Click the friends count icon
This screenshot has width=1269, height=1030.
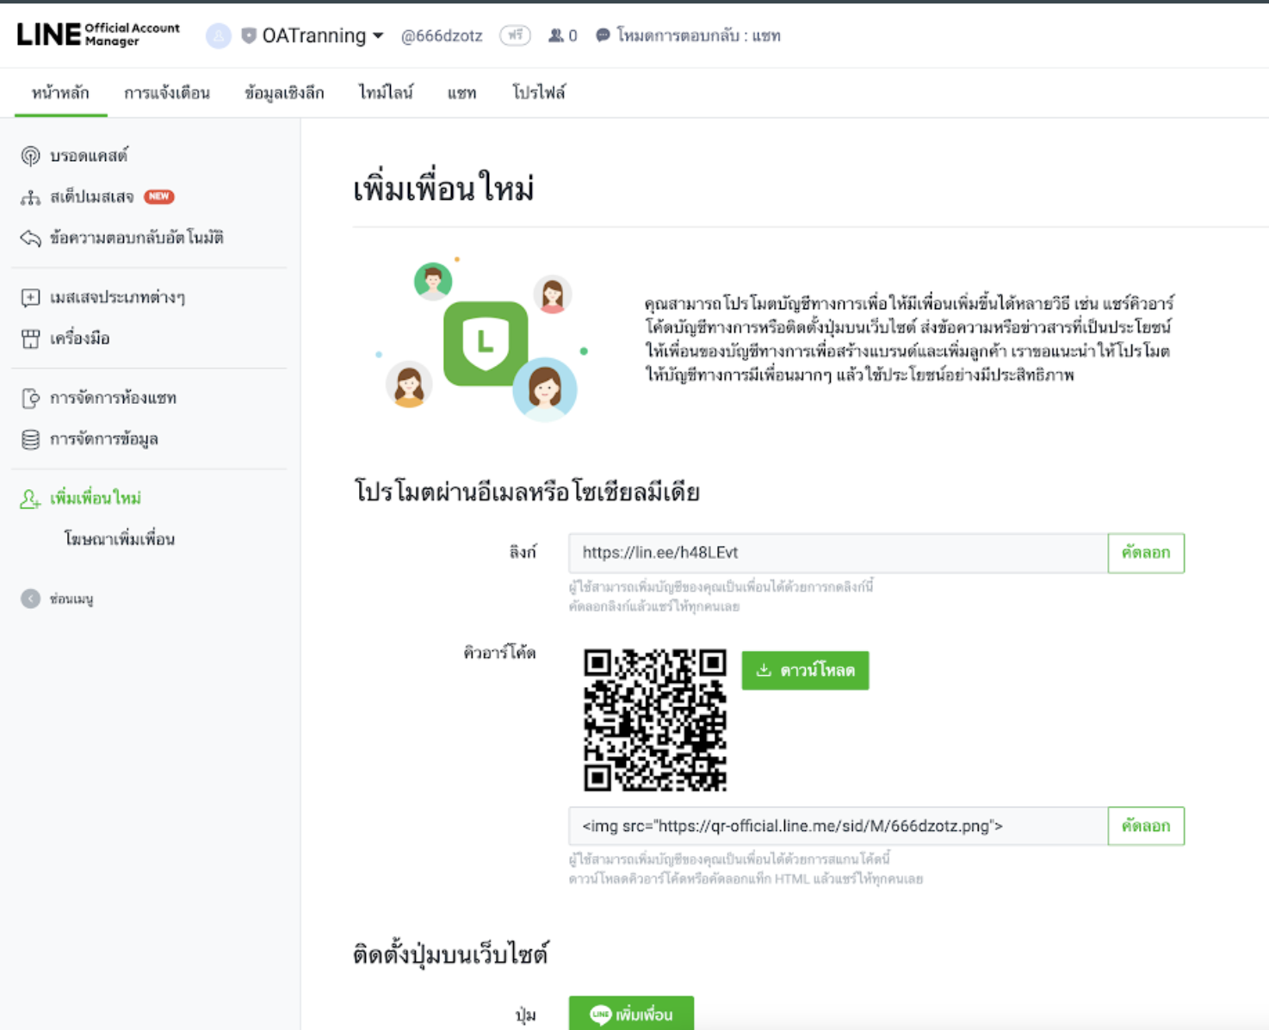click(x=556, y=35)
